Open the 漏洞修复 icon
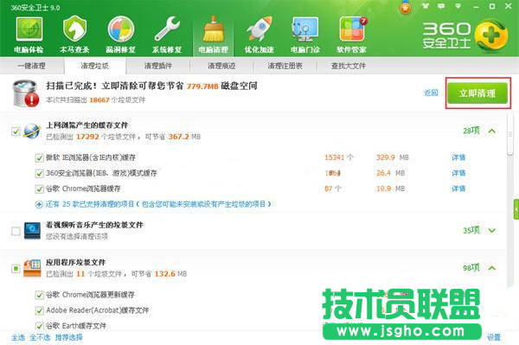The image size is (519, 345). point(121,34)
